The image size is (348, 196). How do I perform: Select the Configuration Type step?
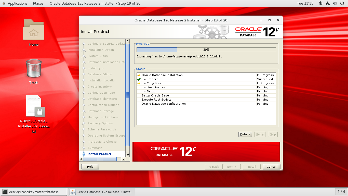tap(101, 93)
